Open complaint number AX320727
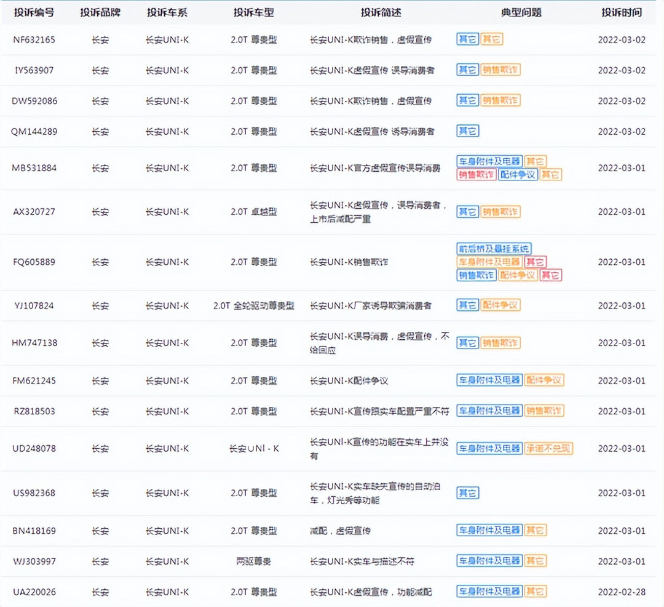 point(34,212)
